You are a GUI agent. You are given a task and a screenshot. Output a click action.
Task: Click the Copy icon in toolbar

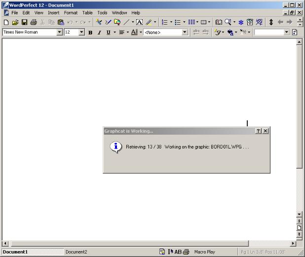[x=51, y=22]
